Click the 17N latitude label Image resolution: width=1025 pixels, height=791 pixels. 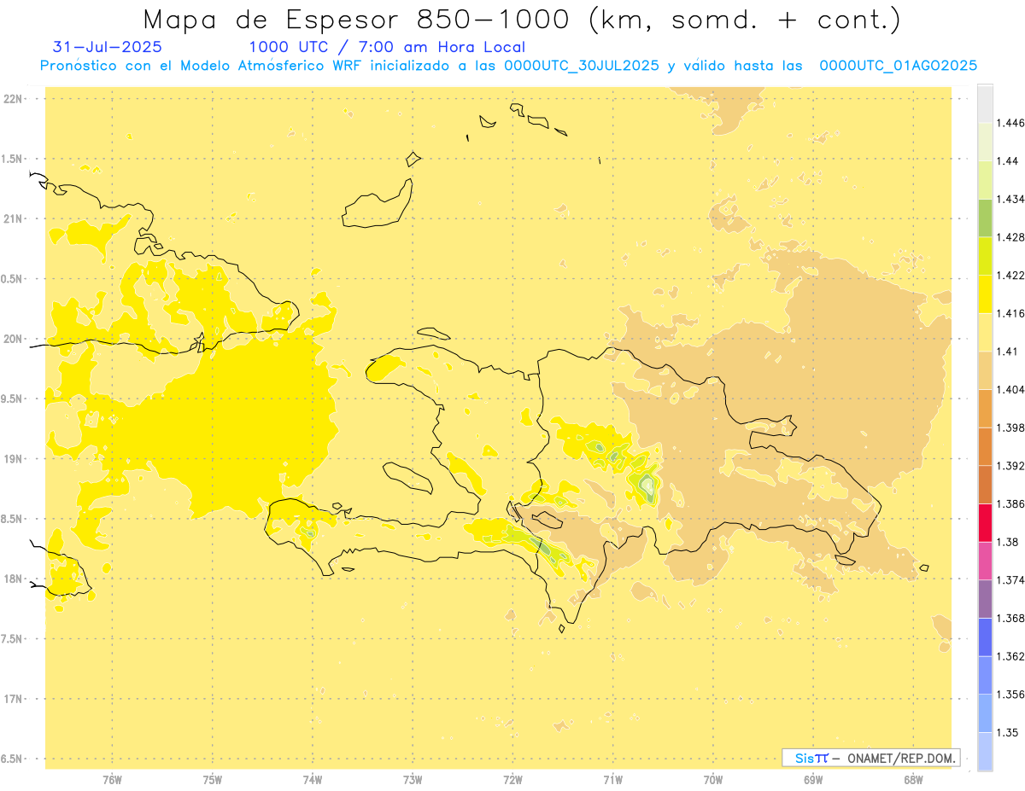pyautogui.click(x=15, y=699)
